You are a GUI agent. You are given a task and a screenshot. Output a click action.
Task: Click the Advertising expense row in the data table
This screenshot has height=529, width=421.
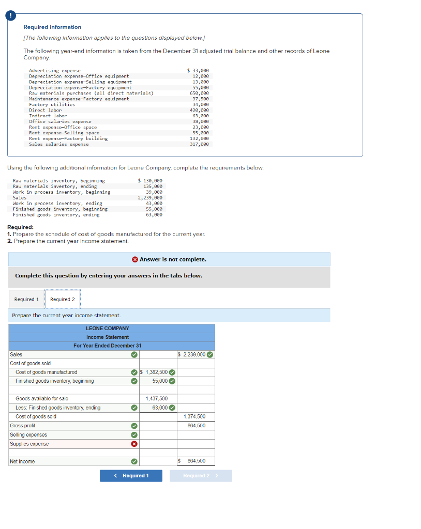[118, 70]
